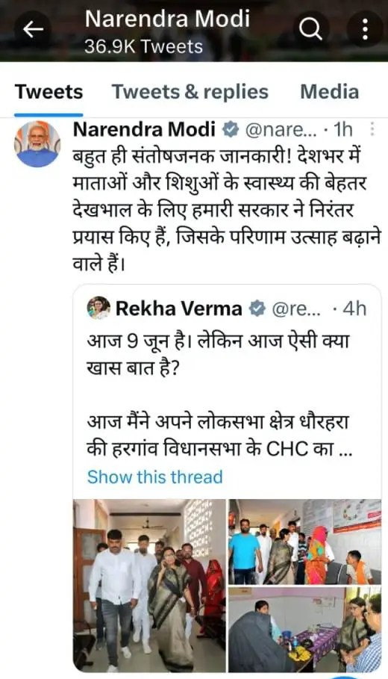Viewport: 388px width, 679px height.
Task: Click the verified badge beside Narendra Modi
Action: click(230, 129)
